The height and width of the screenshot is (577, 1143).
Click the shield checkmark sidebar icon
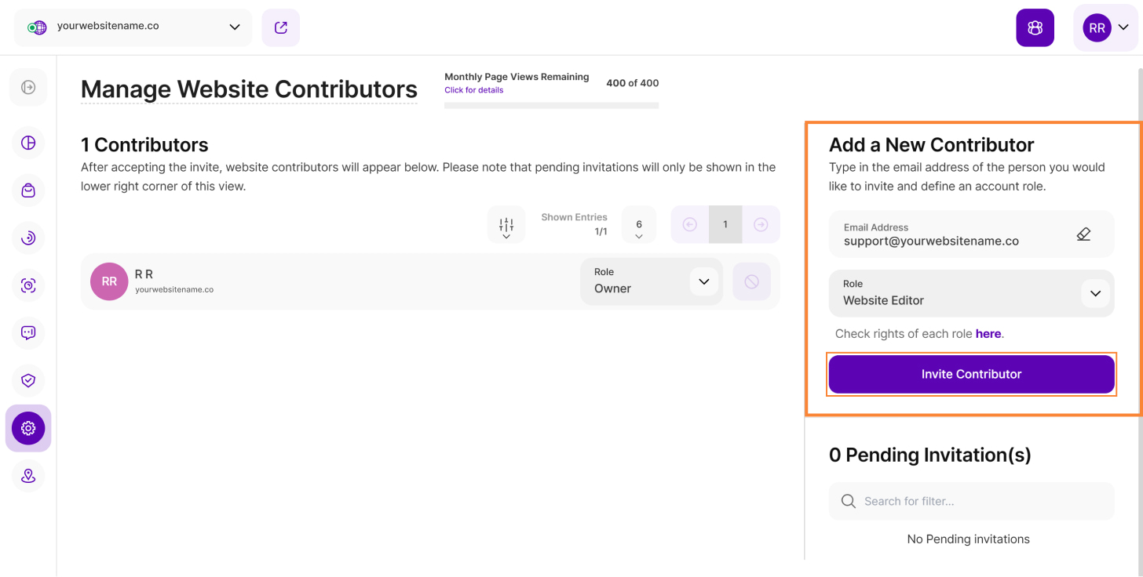(x=28, y=380)
